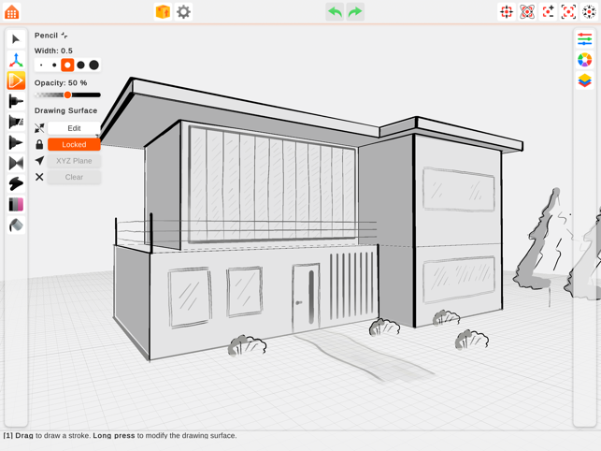Image resolution: width=601 pixels, height=451 pixels.
Task: Click the Edit drawing surface button
Action: (74, 128)
